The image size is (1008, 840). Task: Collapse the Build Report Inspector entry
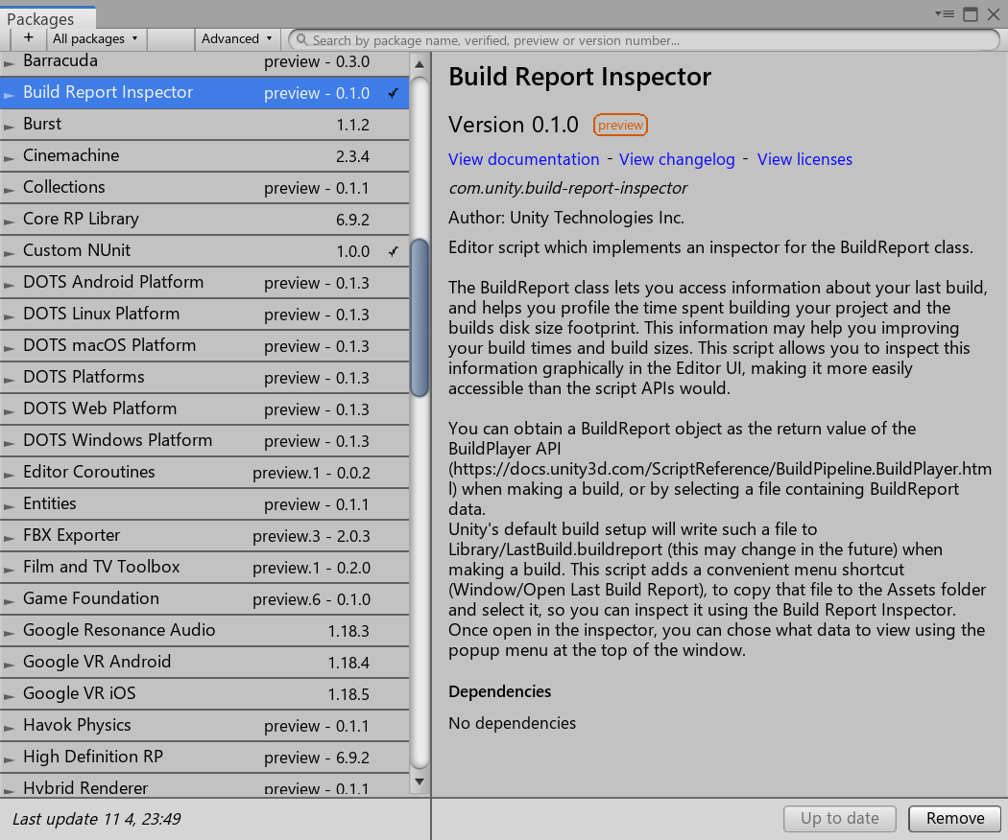(x=8, y=92)
